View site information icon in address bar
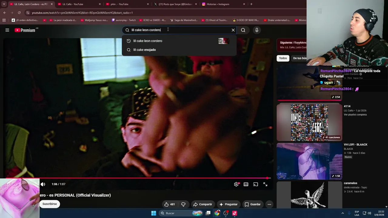388x218 pixels. coord(28,13)
